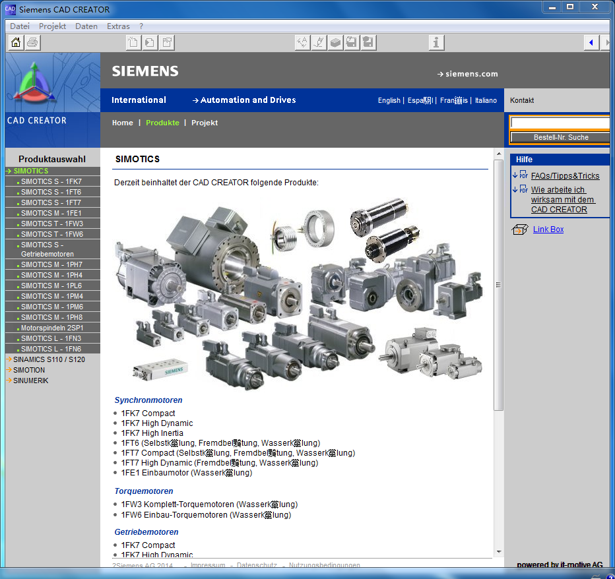The image size is (615, 579).
Task: Select SIMOTICS L - 1FN3
Action: pyautogui.click(x=53, y=339)
